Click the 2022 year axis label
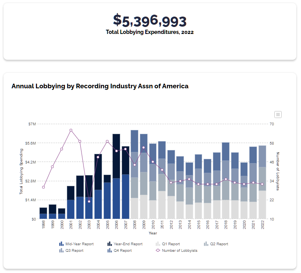301x273 pixels. pos(262,225)
